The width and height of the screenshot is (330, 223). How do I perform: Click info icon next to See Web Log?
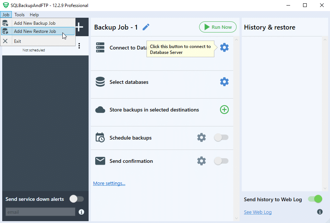tap(319, 212)
